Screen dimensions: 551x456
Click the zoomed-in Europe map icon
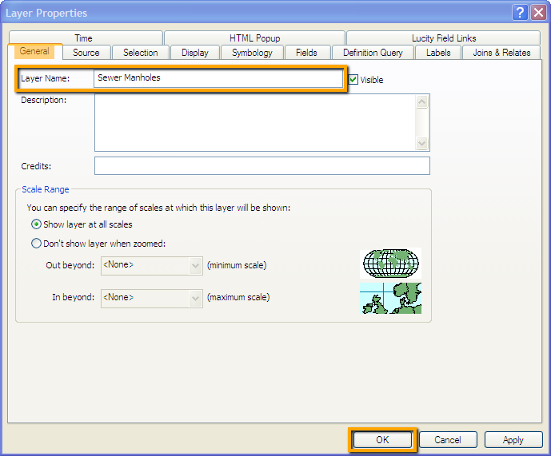click(391, 298)
